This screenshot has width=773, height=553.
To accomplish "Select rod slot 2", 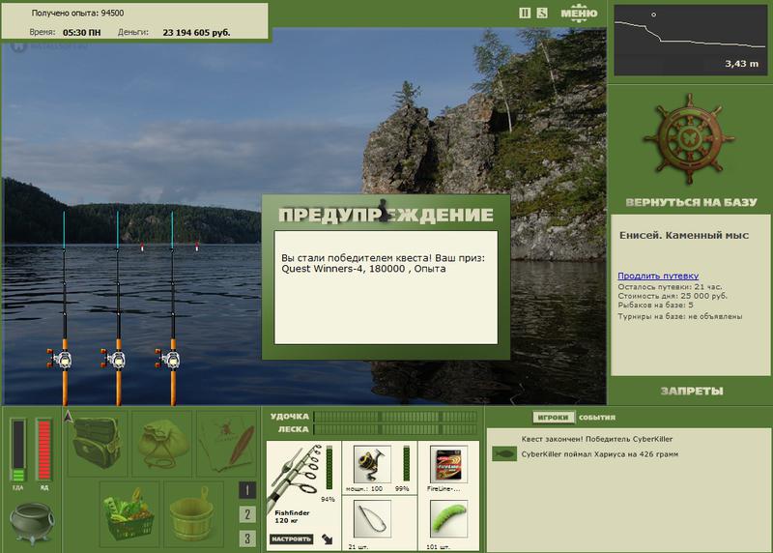I will click(x=247, y=514).
